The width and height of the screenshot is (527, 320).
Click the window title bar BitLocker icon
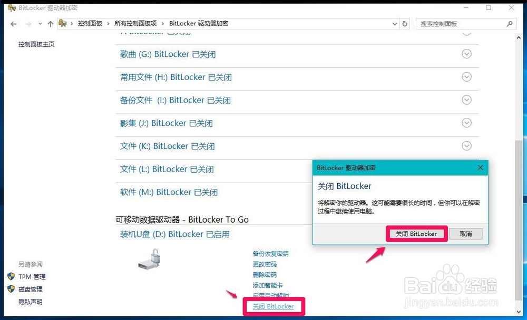tap(12, 7)
